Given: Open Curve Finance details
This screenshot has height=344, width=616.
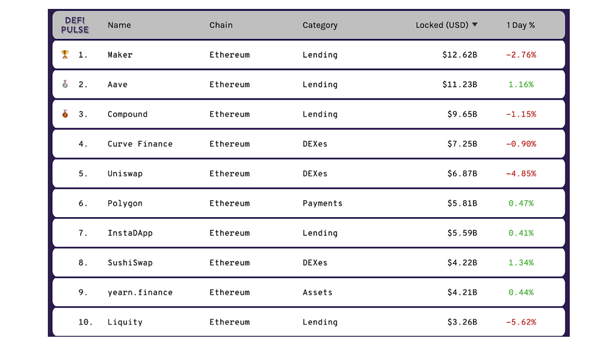Looking at the screenshot, I should click(140, 144).
